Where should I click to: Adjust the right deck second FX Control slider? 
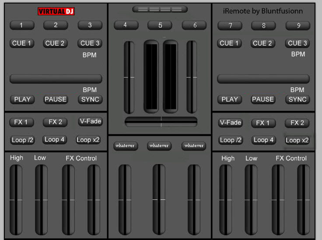click(x=304, y=200)
